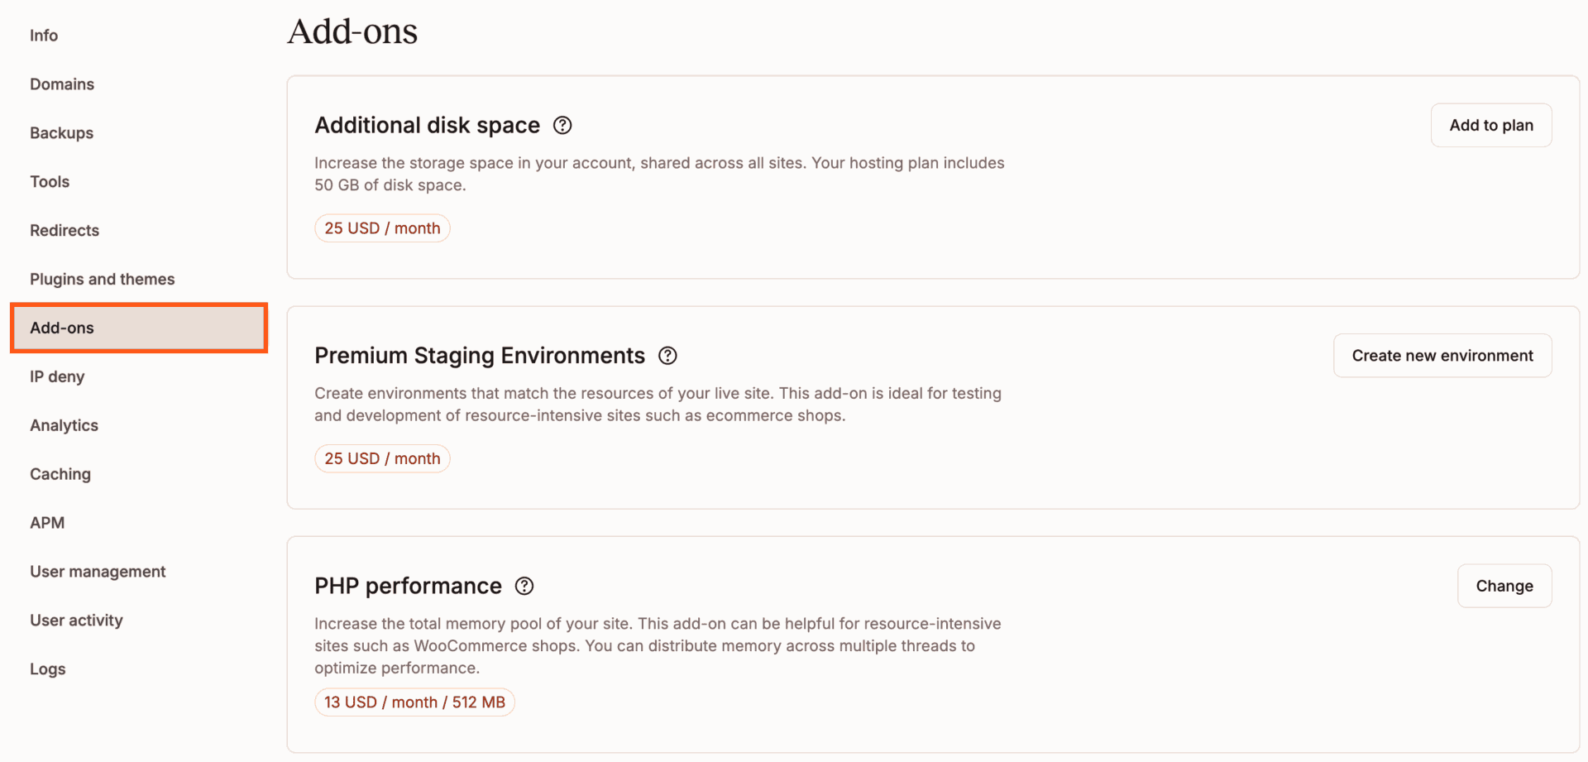Select the 13 USD / 512 MB price tag
Image resolution: width=1588 pixels, height=762 pixels.
click(x=414, y=702)
